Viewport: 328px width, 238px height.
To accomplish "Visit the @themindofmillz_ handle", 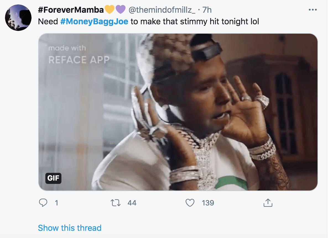I will coord(162,10).
